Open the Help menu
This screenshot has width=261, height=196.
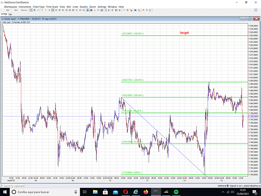(x=121, y=7)
